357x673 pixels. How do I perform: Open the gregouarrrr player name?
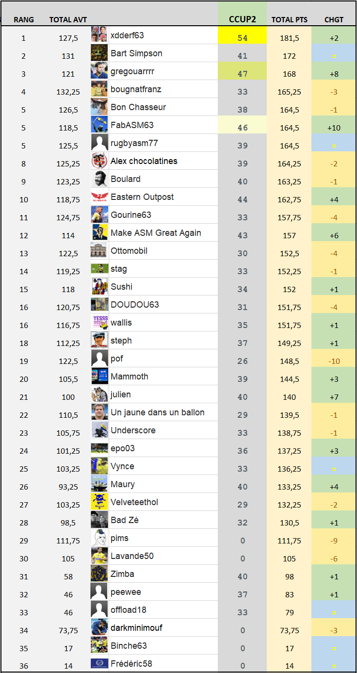(132, 71)
